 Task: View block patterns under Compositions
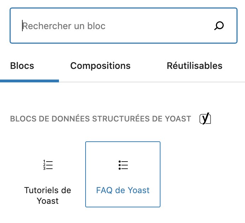(100, 66)
